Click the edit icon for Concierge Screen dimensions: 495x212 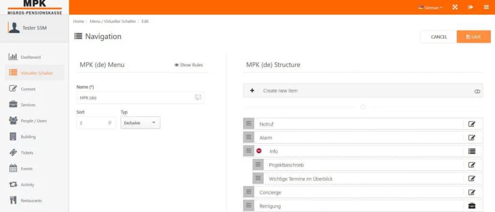[472, 192]
